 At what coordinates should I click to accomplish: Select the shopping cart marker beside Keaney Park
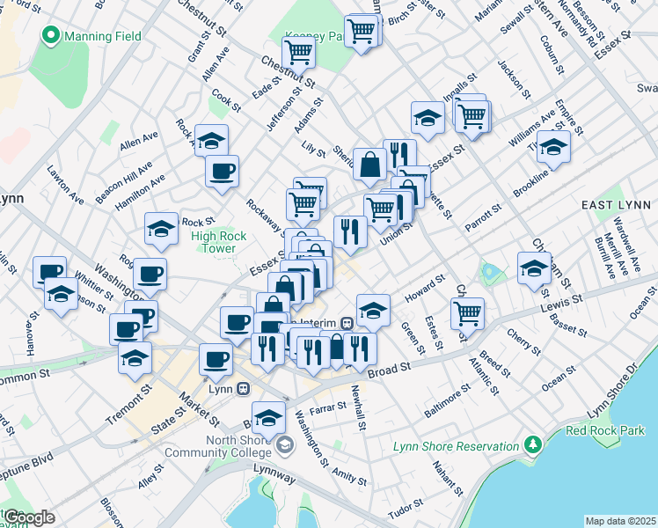pos(299,53)
